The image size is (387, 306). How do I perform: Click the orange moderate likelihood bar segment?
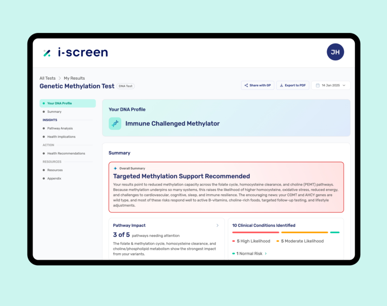click(305, 233)
